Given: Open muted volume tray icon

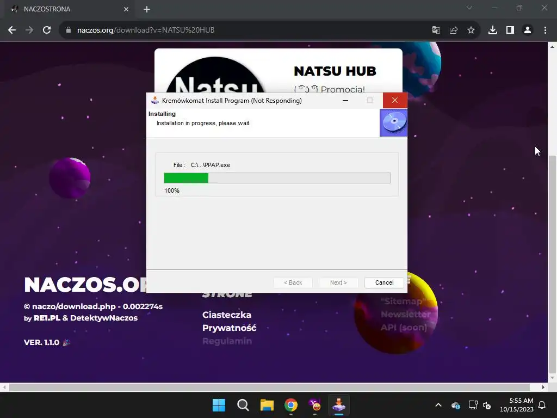Looking at the screenshot, I should click(487, 405).
